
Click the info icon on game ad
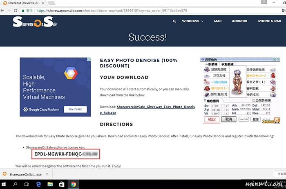275,59
